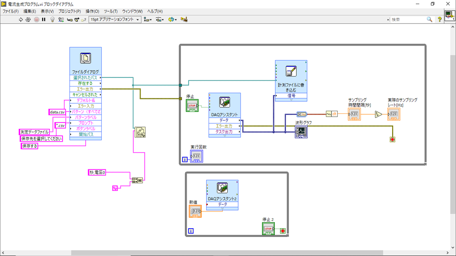This screenshot has width=456, height=256.
Task: Open the ヘルプ(H) menu
Action: [x=155, y=11]
